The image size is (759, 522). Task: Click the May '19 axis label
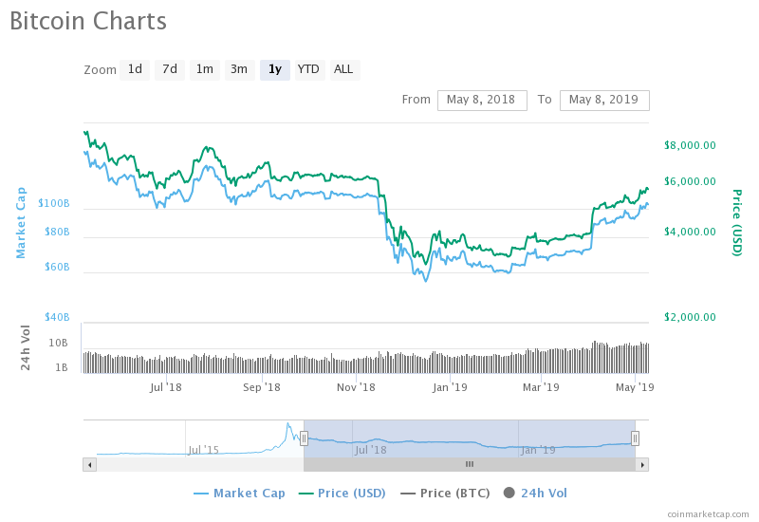click(x=635, y=387)
